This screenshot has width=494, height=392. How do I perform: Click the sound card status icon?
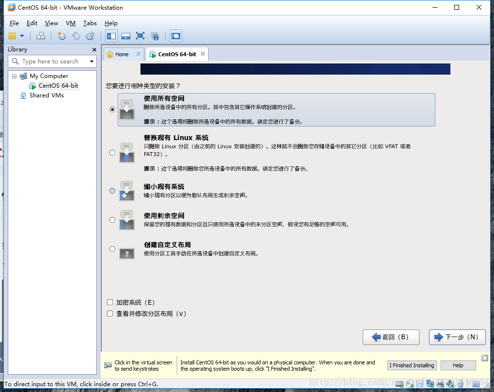click(450, 383)
